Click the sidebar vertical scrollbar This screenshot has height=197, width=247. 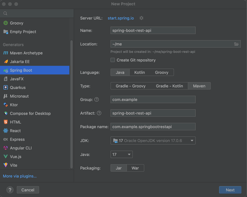[71, 104]
